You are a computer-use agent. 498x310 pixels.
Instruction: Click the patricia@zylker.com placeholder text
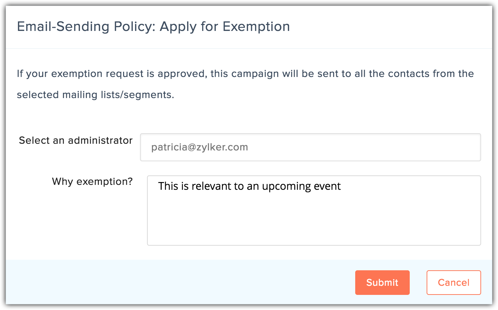pos(199,147)
